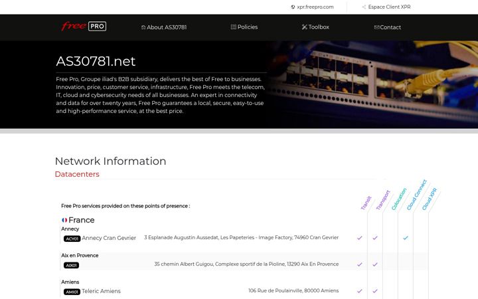Click the book icon beside Policies
The image size is (478, 299).
234,27
